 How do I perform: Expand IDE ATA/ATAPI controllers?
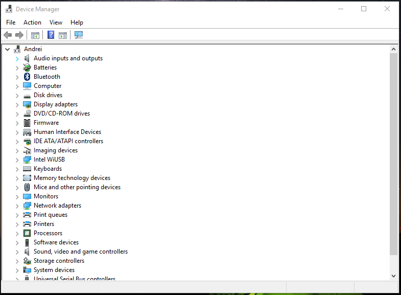(x=17, y=142)
